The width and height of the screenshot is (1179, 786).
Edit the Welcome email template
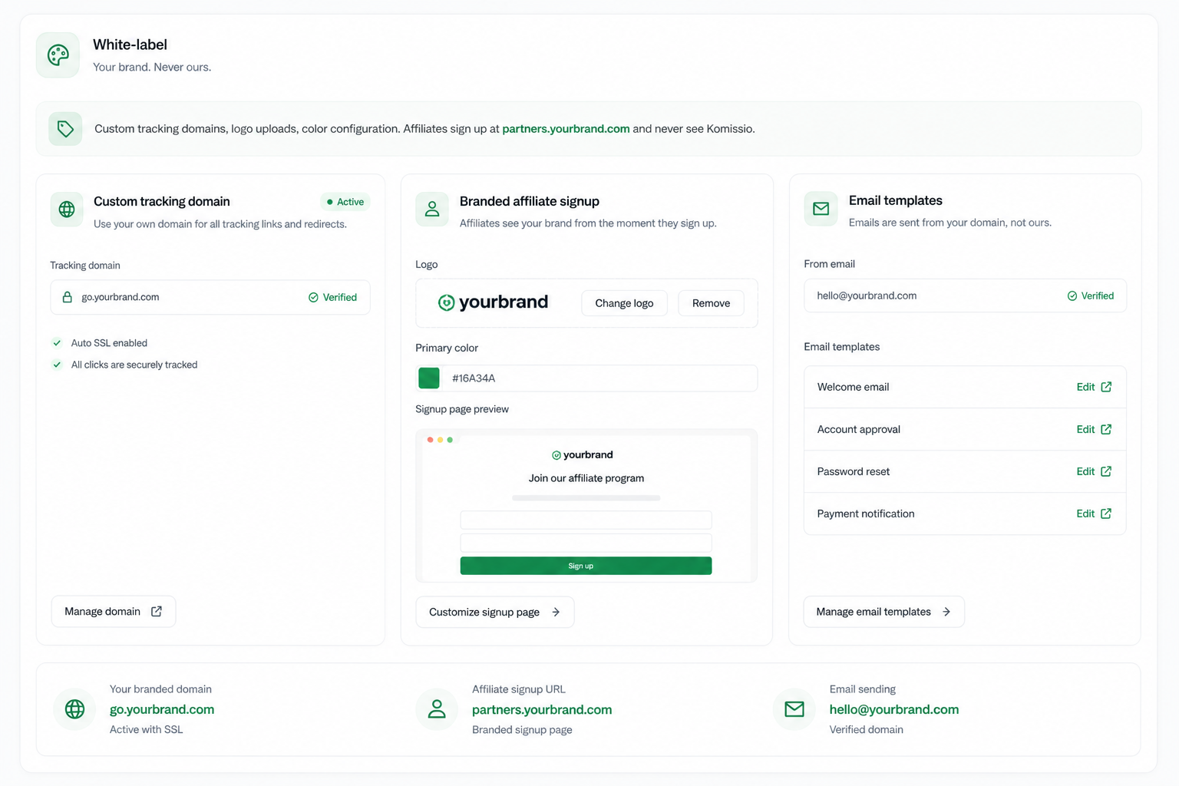(1094, 387)
